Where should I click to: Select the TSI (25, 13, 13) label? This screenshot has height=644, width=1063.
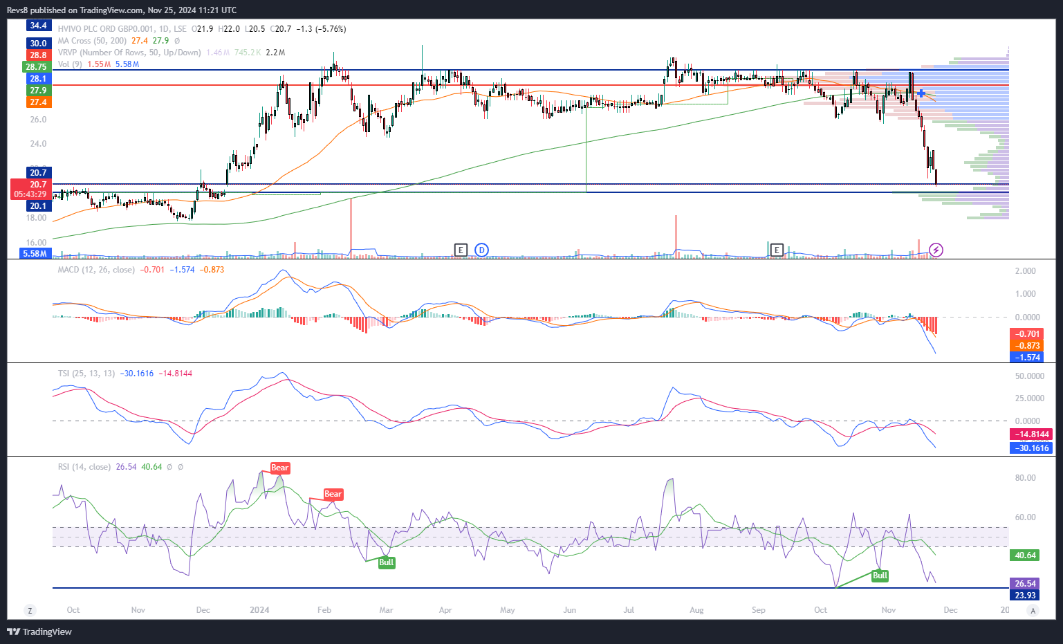point(86,374)
